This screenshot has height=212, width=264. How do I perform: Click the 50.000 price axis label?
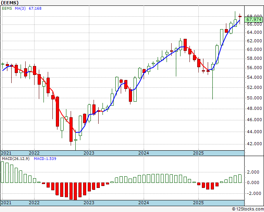coord(254,98)
